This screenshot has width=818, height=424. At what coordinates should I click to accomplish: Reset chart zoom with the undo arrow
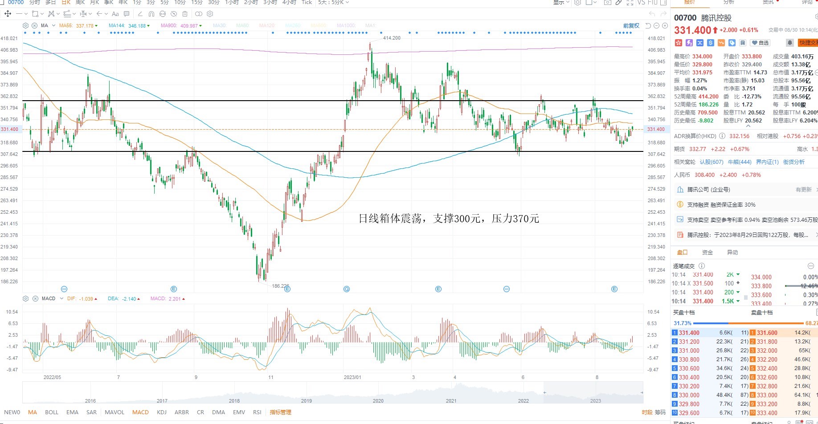click(648, 26)
